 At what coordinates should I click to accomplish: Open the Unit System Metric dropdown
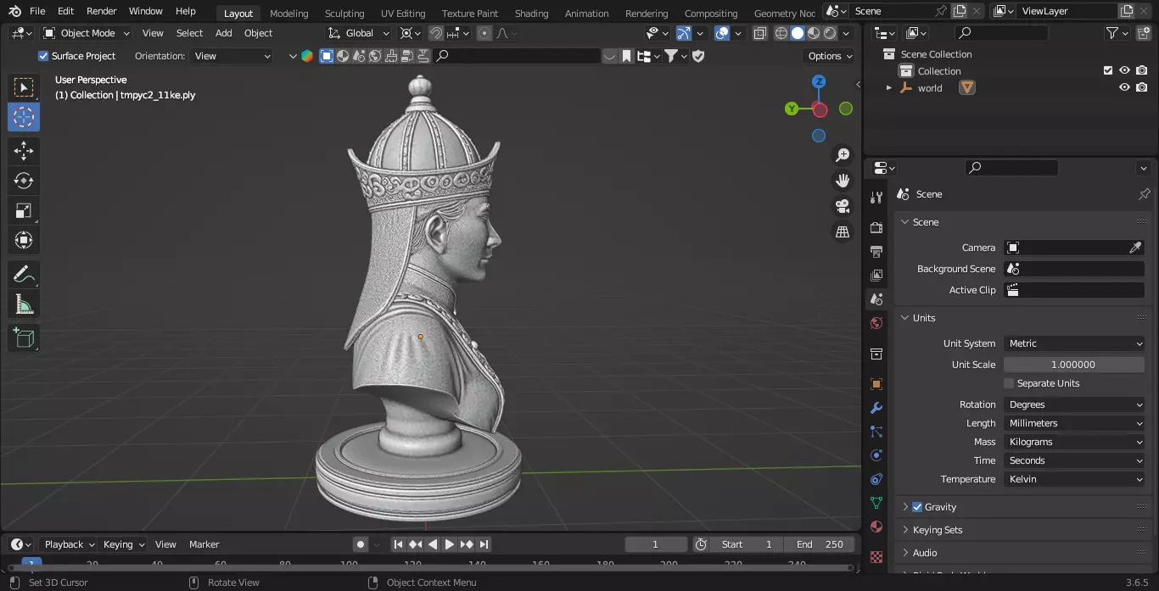coord(1074,343)
